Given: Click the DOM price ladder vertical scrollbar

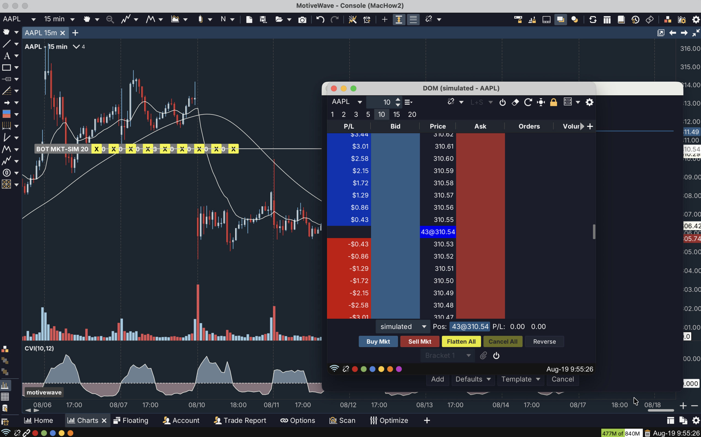Looking at the screenshot, I should pos(594,232).
